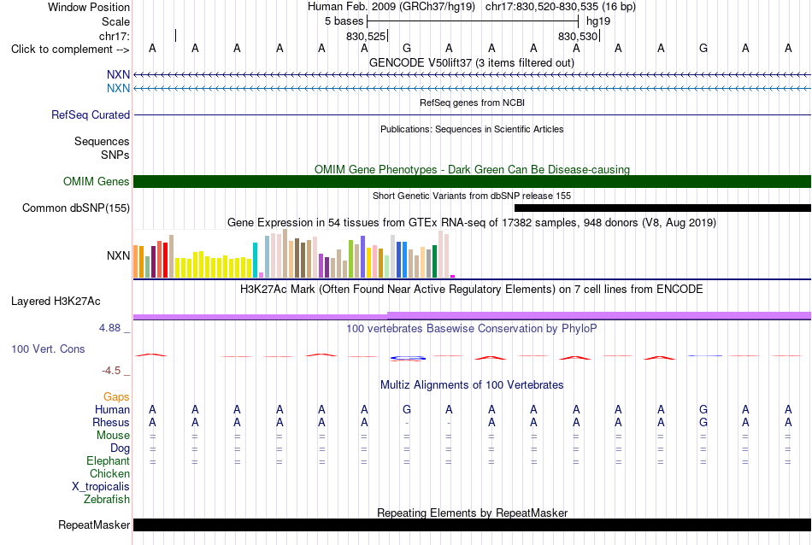Click 'Publications: Sequences in Scientific Articles' title
This screenshot has width=812, height=545.
point(472,129)
